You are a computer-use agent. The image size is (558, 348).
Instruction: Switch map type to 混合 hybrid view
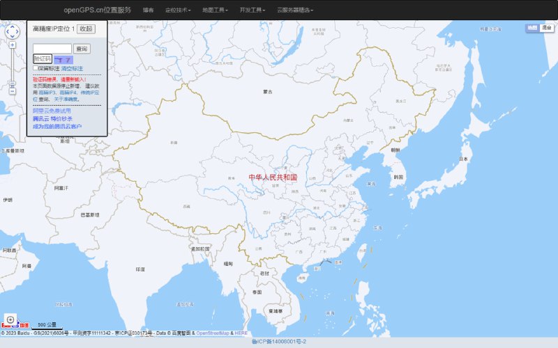pos(545,27)
